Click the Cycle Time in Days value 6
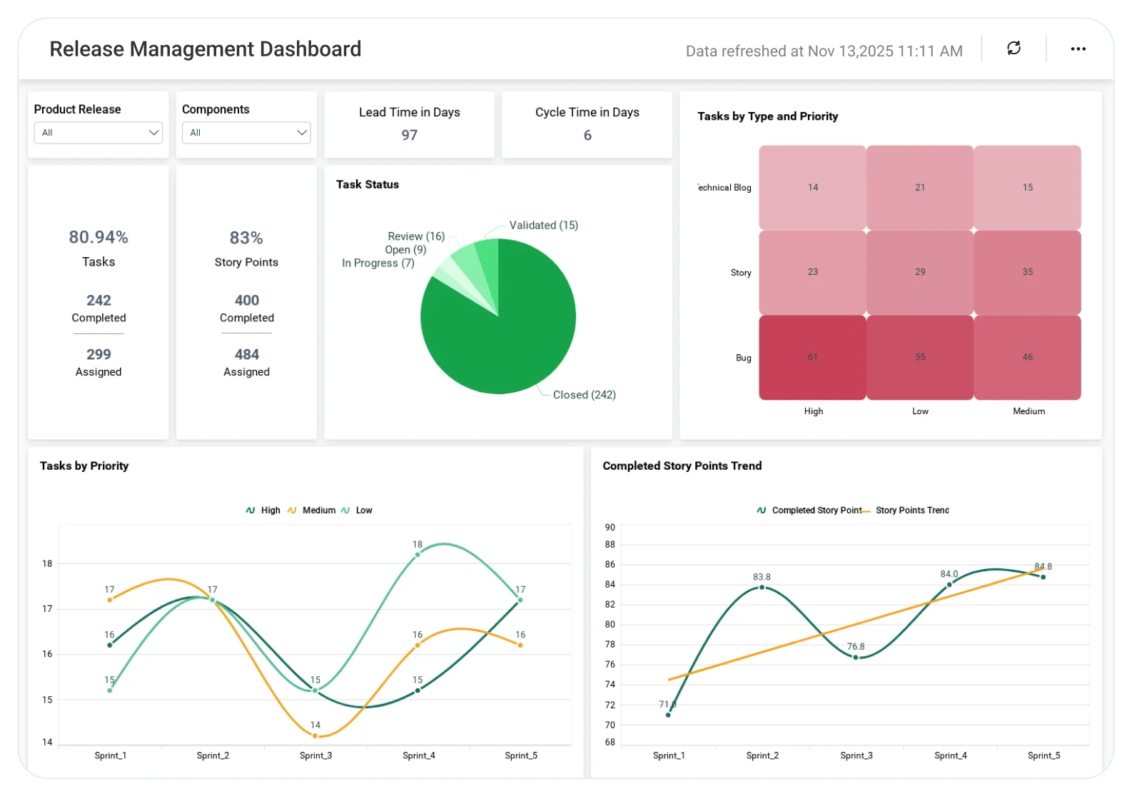Viewport: 1132px width, 794px height. 587,135
